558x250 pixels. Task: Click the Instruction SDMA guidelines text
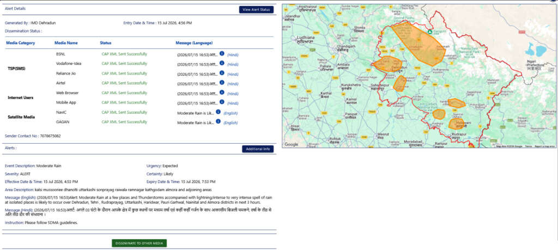point(41,223)
